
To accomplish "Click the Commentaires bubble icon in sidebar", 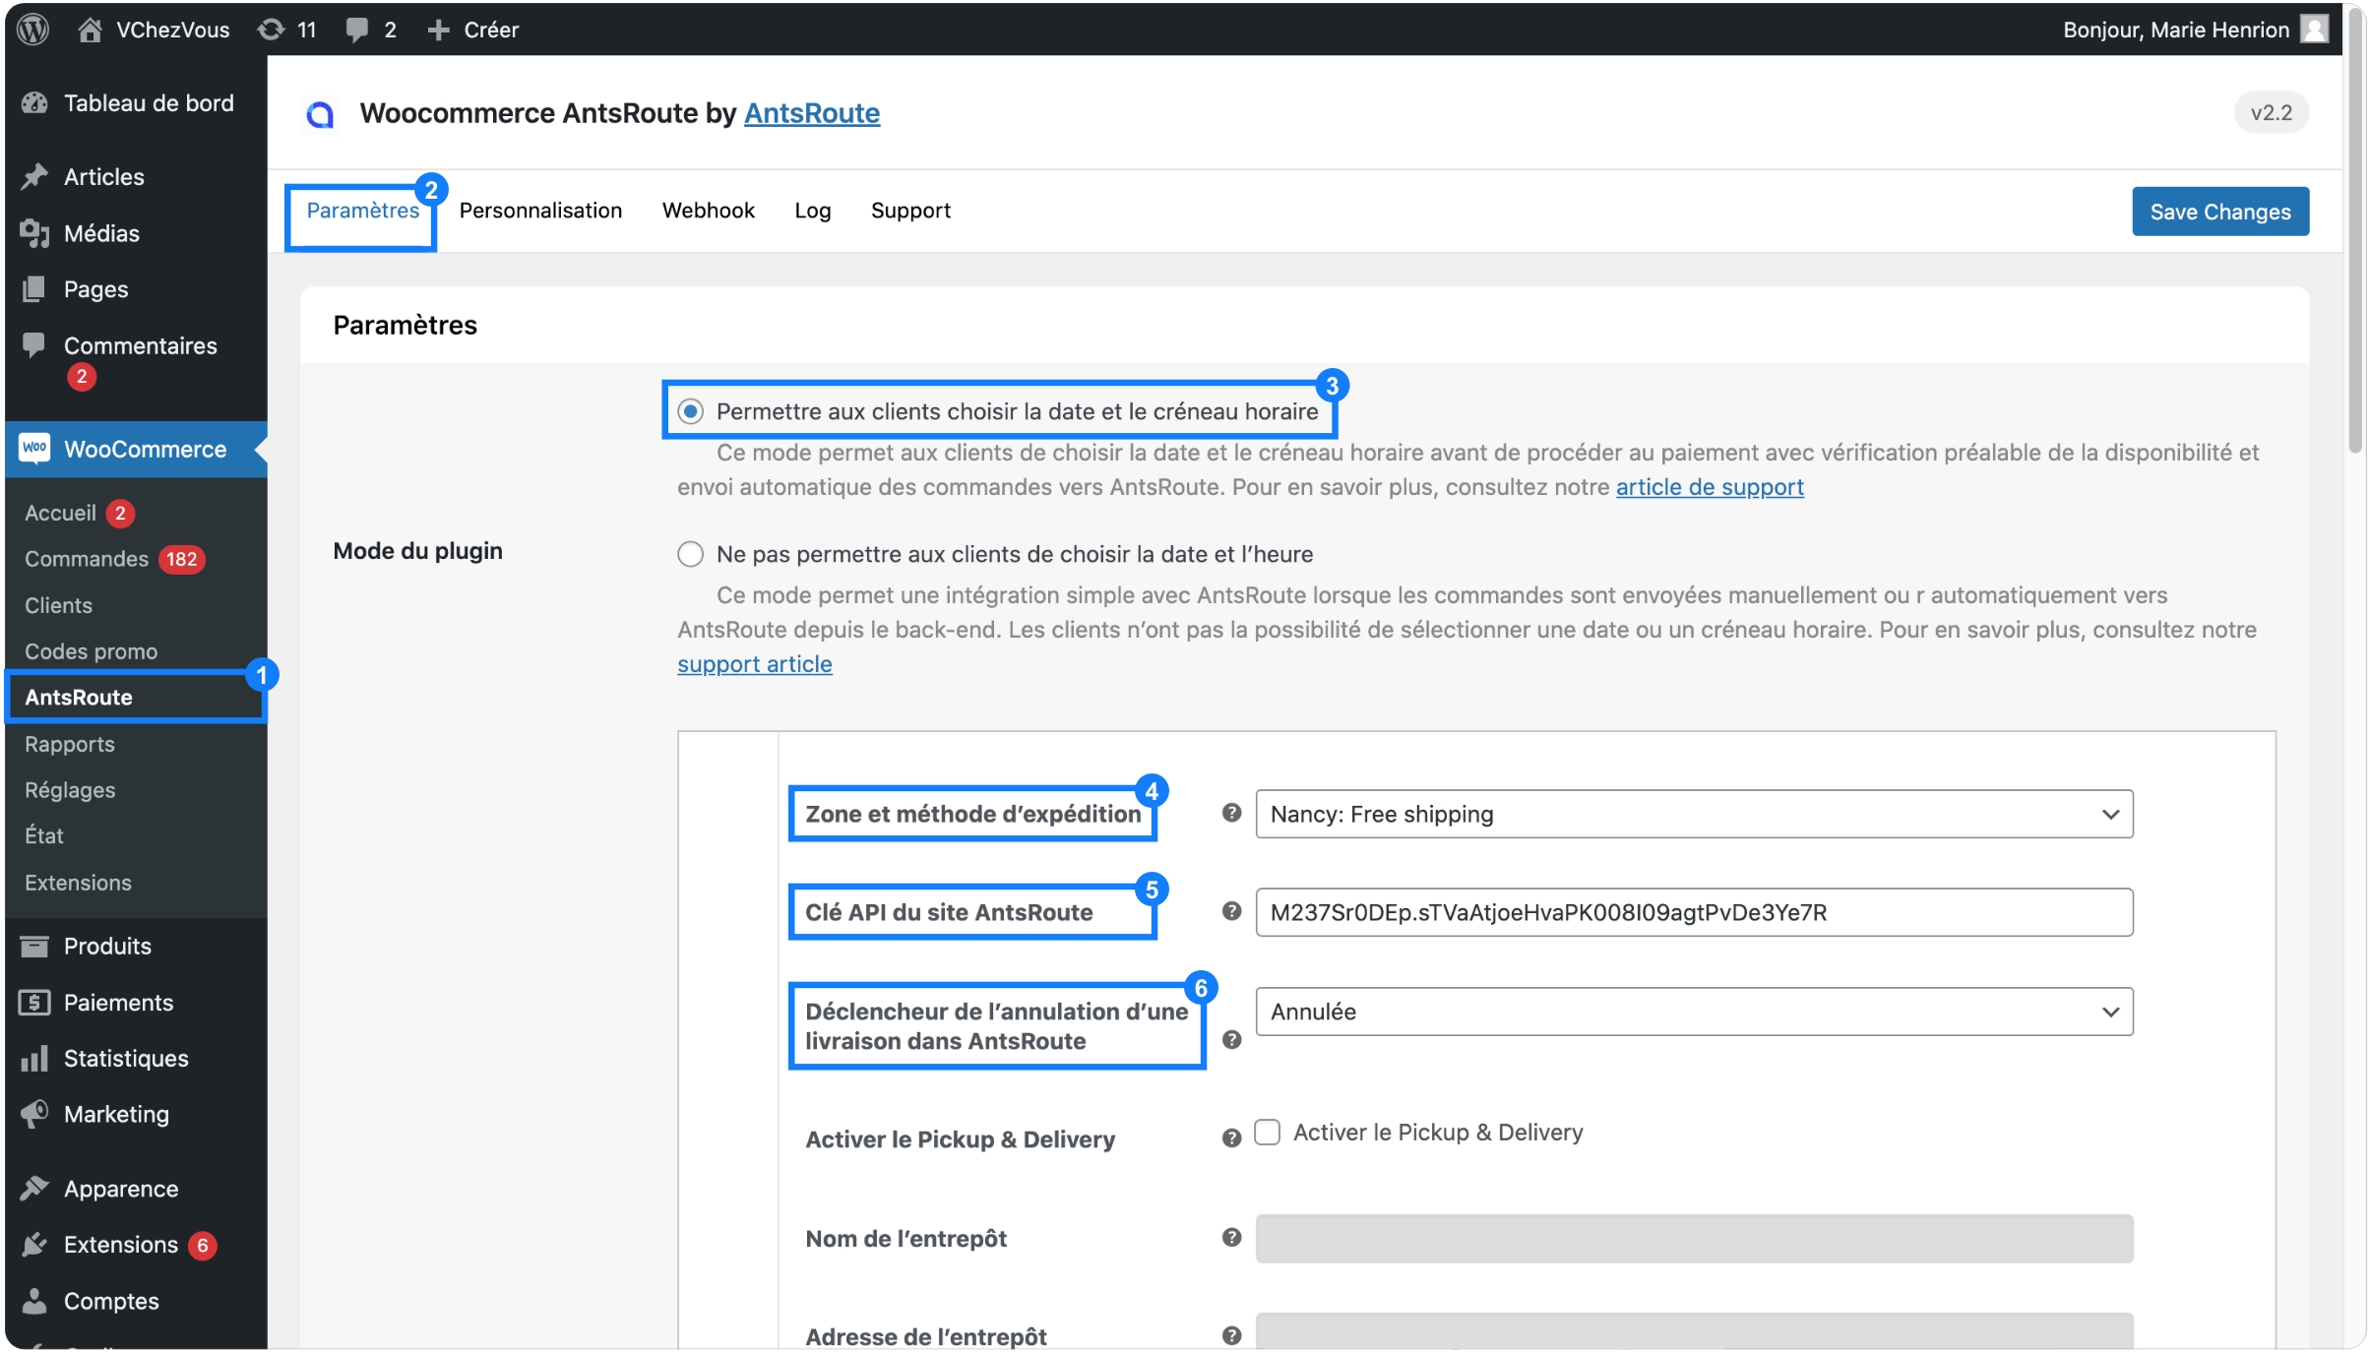I will point(34,344).
